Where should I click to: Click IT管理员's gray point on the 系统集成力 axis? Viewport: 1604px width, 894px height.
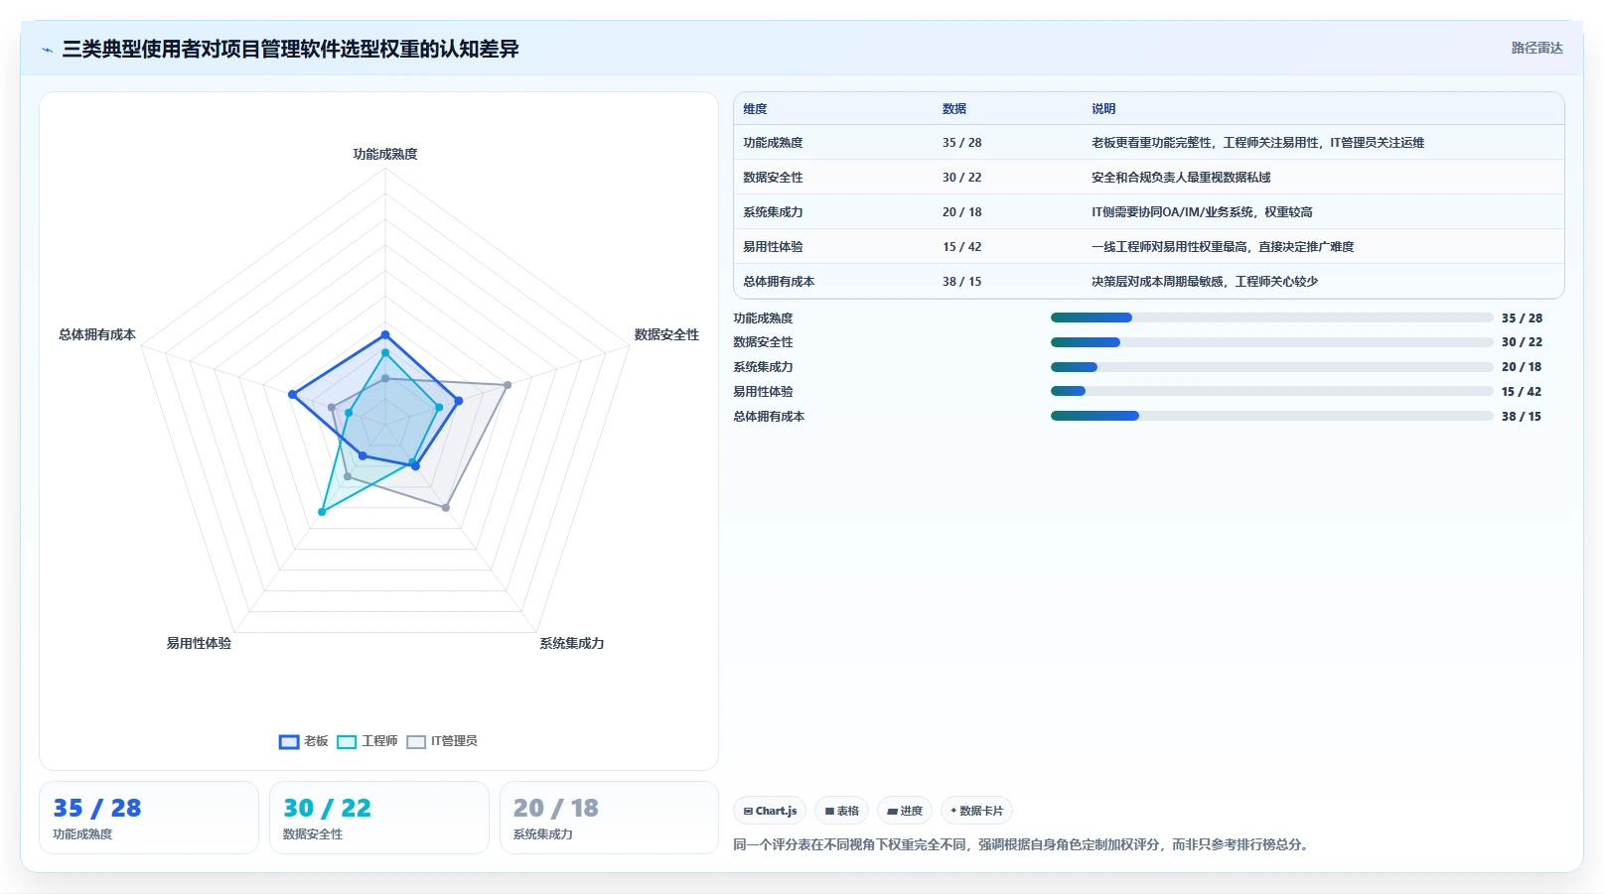[x=446, y=508]
